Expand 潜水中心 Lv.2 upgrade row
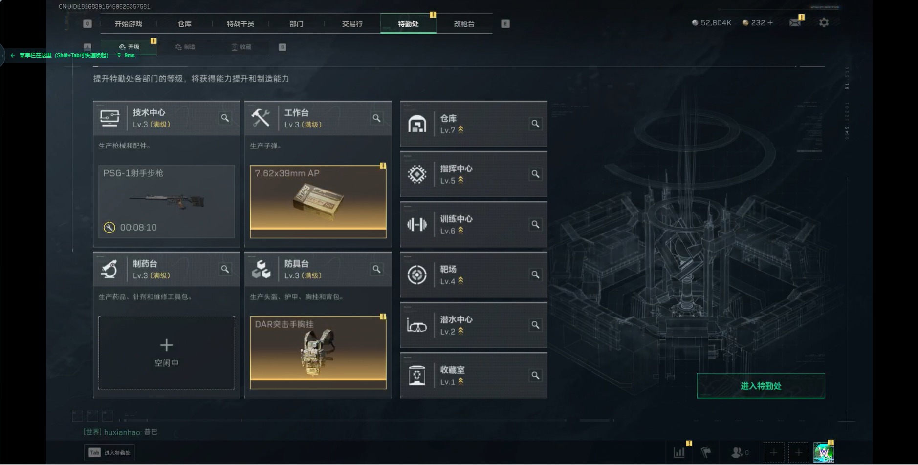Viewport: 918px width, 465px height. pos(473,325)
